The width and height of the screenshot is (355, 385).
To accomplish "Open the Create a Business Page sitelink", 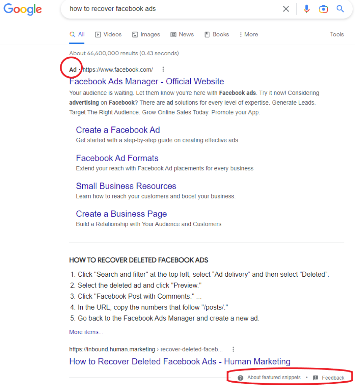I will point(121,214).
